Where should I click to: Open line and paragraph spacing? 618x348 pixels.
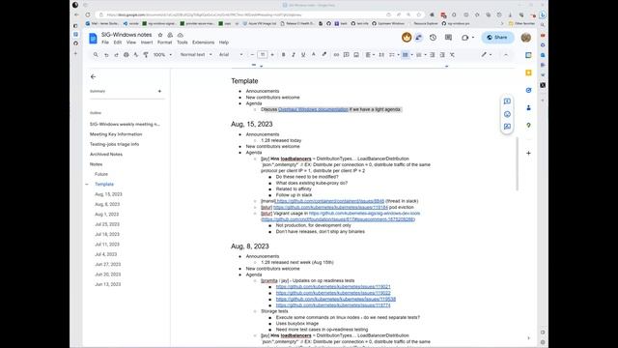[381, 55]
